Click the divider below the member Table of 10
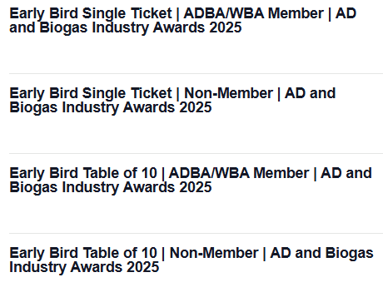383x307 pixels. (196, 233)
